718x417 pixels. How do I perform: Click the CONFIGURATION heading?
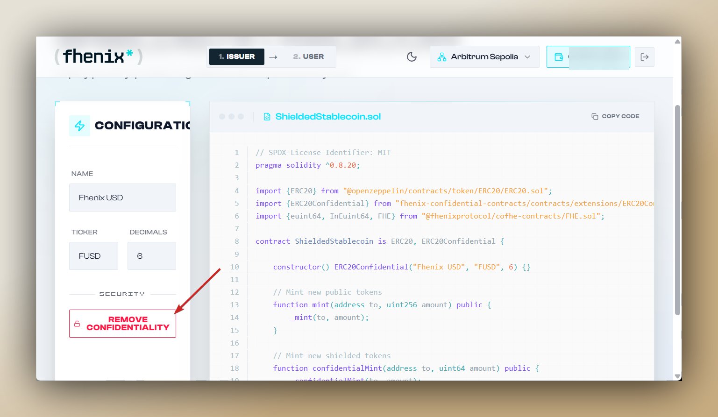(x=142, y=126)
